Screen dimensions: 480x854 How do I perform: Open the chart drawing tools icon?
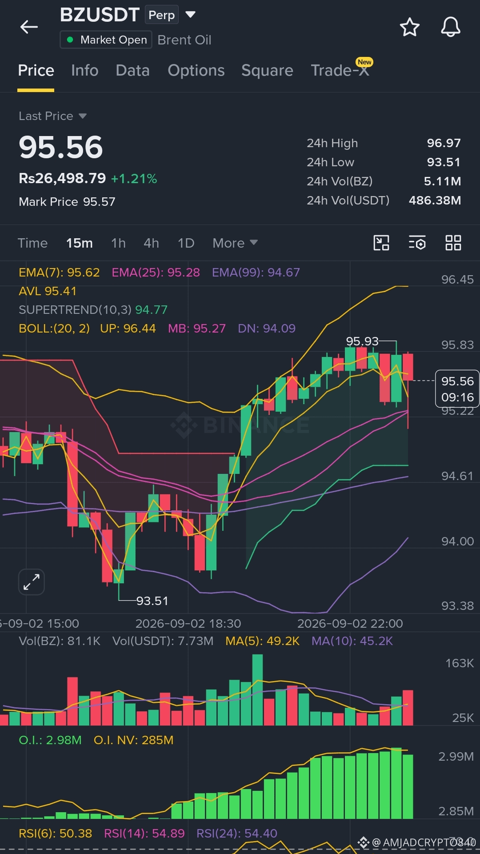coord(381,243)
